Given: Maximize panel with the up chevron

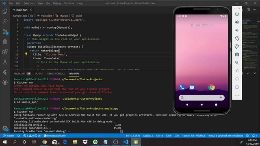Looking at the screenshot, I should 248,73.
